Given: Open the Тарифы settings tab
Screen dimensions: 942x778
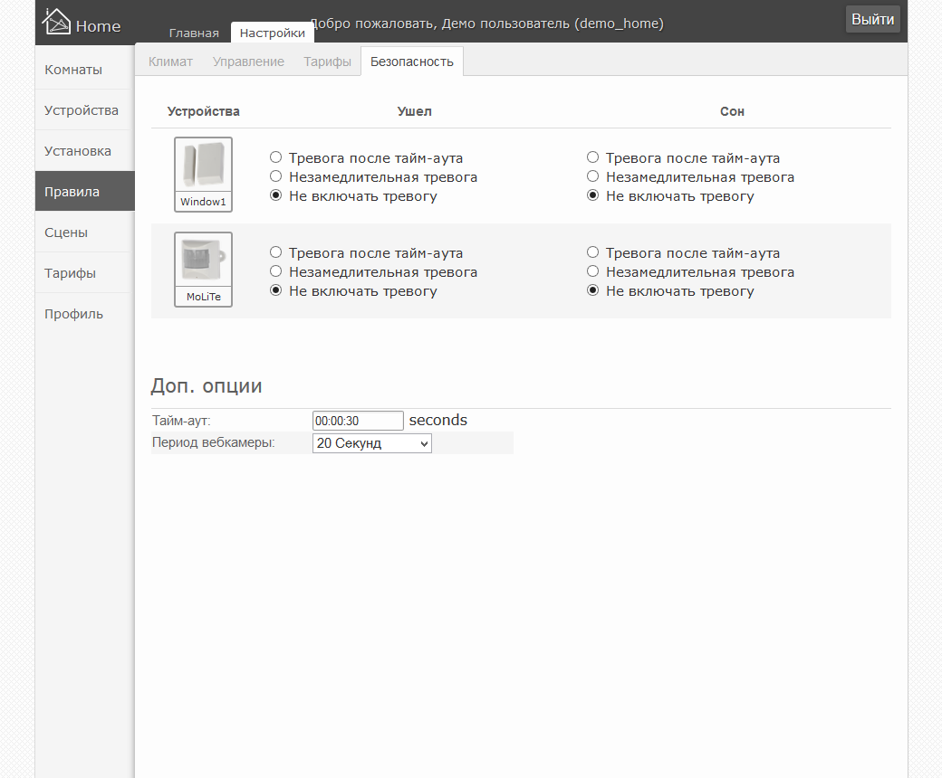Looking at the screenshot, I should coord(327,62).
